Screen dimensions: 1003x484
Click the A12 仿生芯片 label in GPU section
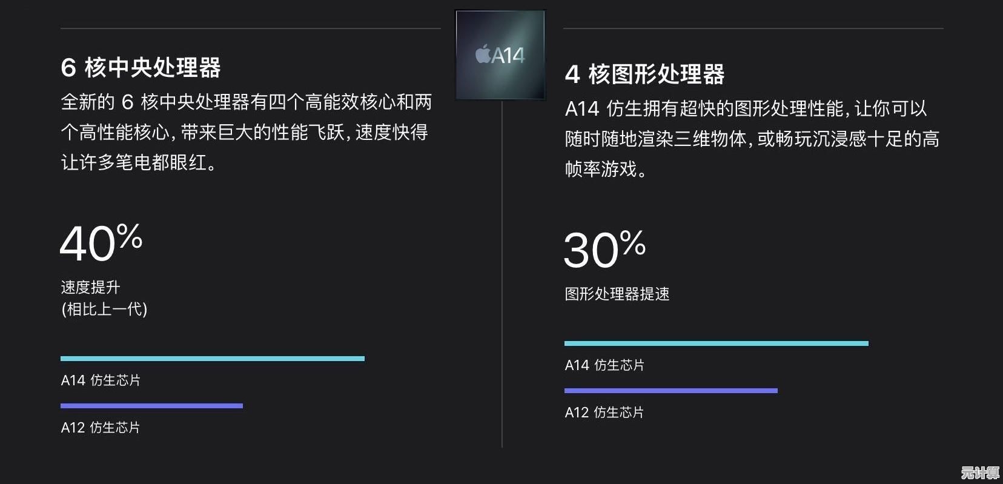[x=604, y=413]
